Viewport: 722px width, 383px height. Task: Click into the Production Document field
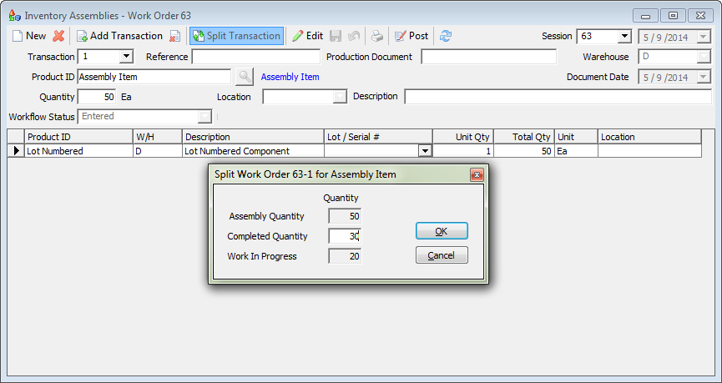coord(488,57)
